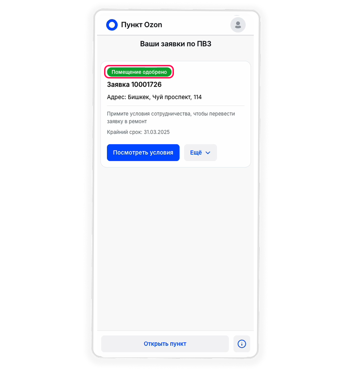Click the Ваши заявки по ПВЗ heading

tap(176, 44)
